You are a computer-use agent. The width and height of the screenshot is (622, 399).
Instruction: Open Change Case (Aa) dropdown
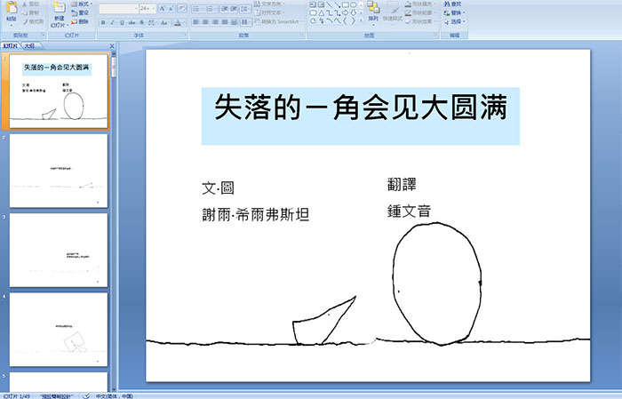pyautogui.click(x=164, y=22)
